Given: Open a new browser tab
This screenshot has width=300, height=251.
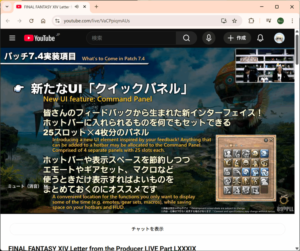Looking at the screenshot, I should coord(96,7).
